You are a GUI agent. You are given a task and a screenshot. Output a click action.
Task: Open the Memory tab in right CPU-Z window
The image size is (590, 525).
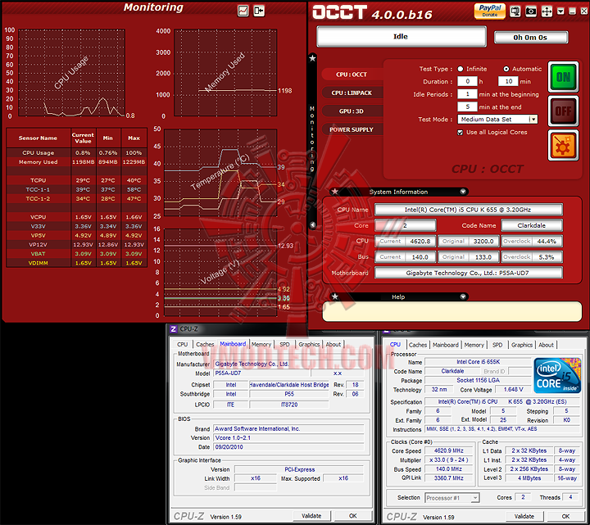474,345
